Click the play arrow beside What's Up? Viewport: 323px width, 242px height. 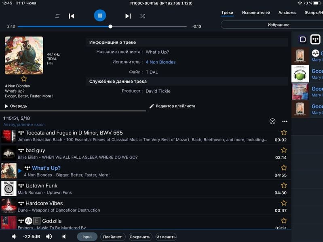(20, 170)
